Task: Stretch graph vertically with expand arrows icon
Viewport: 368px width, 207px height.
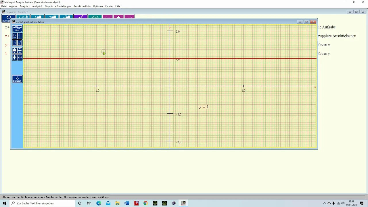Action: [15, 50]
